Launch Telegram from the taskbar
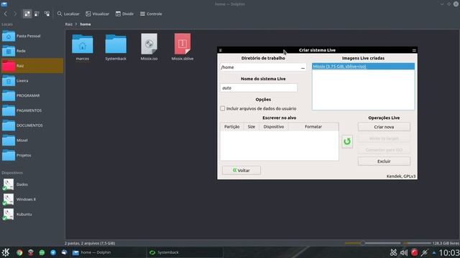Screen dimensions: 460x258 (53, 252)
